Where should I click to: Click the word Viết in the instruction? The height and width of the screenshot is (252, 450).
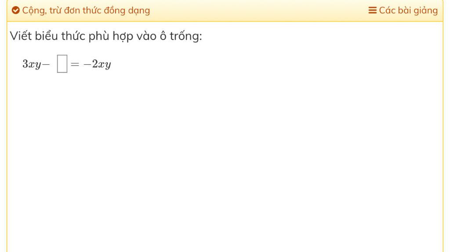[21, 36]
